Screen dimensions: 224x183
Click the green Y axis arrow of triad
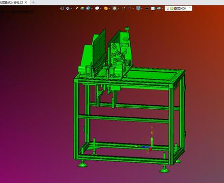click(152, 142)
